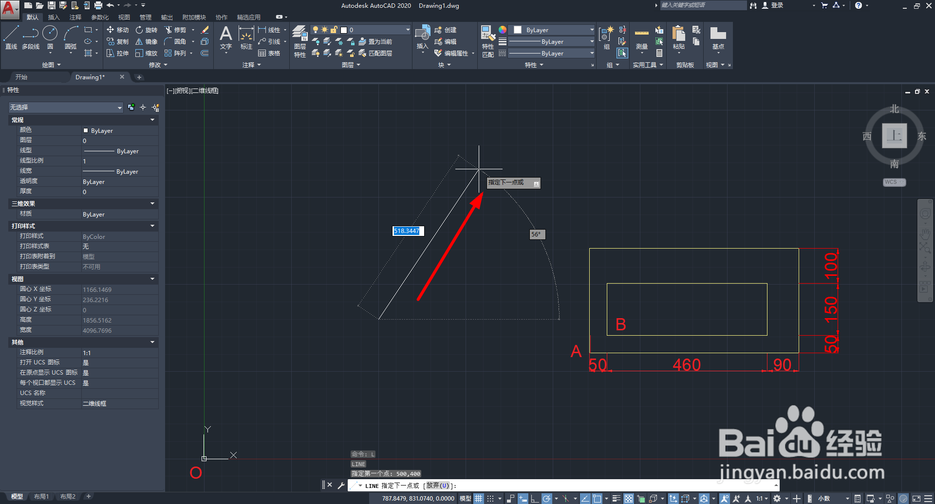Click the quick select icon in properties palette

pos(155,107)
